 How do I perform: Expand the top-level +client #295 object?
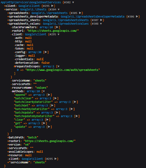52,6
